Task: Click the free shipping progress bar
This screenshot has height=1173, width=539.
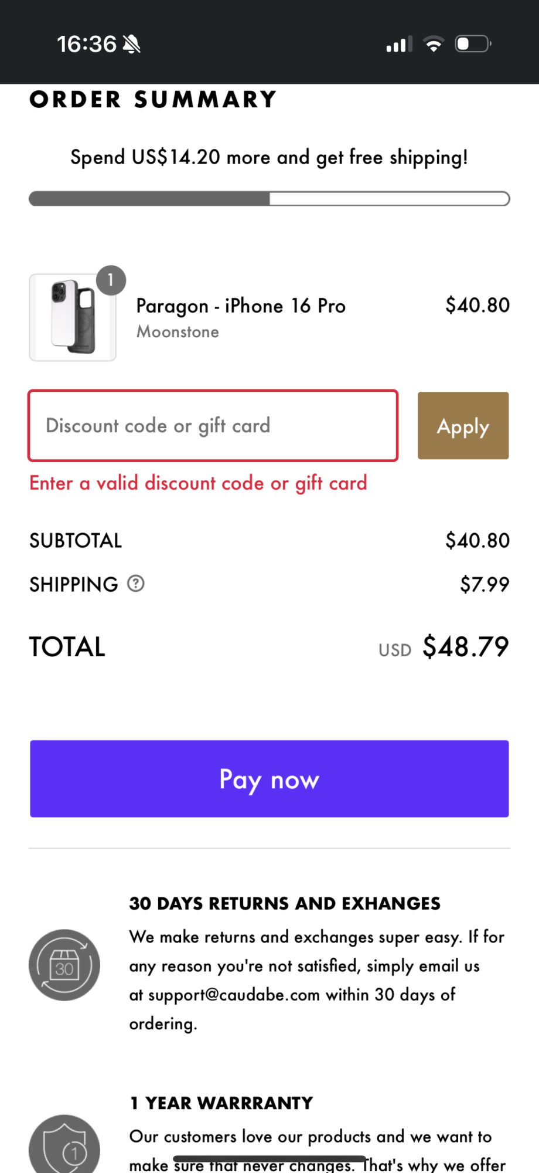Action: click(x=269, y=199)
